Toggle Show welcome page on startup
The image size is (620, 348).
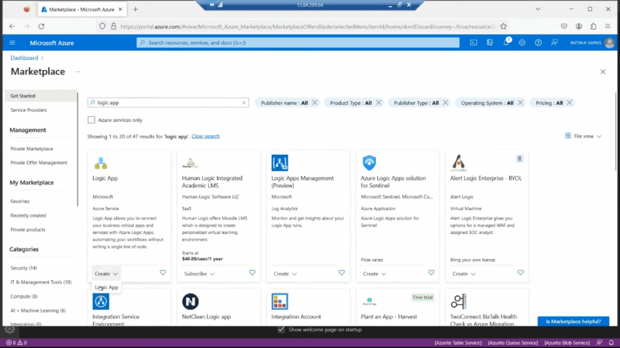pyautogui.click(x=281, y=329)
